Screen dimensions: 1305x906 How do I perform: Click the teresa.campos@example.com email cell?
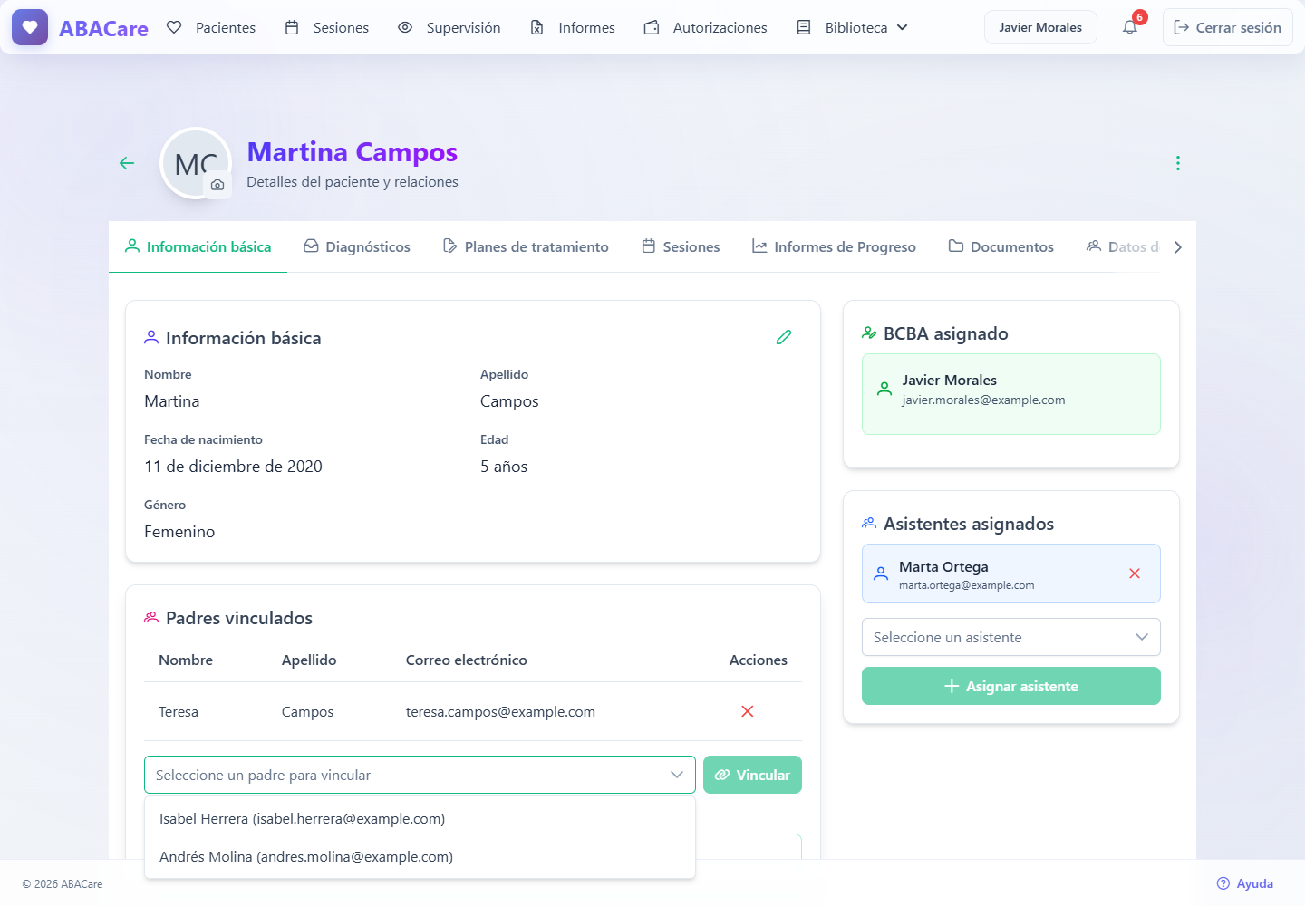pos(500,711)
